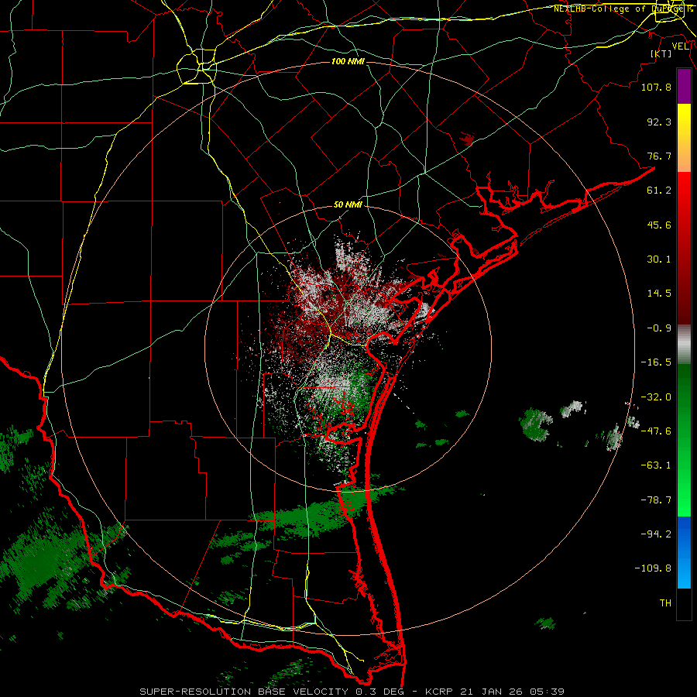The height and width of the screenshot is (697, 697).
Task: Click the -0.9 velocity scale value
Action: pos(659,328)
